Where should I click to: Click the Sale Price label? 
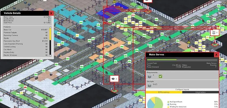(8, 23)
